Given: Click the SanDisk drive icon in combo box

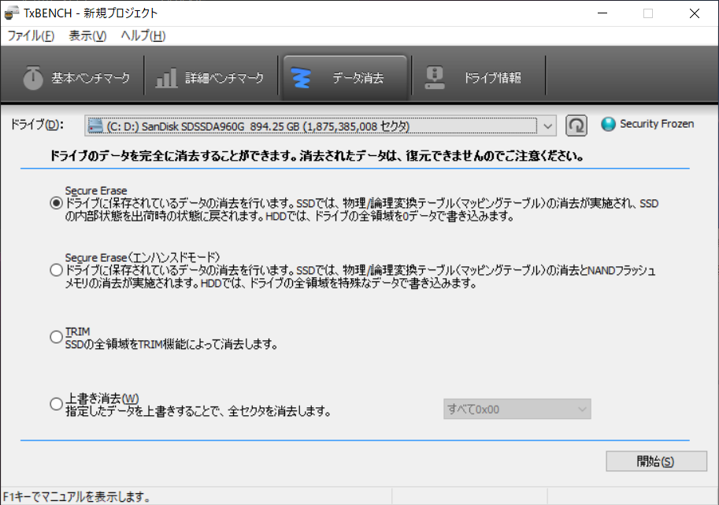Looking at the screenshot, I should pos(95,126).
